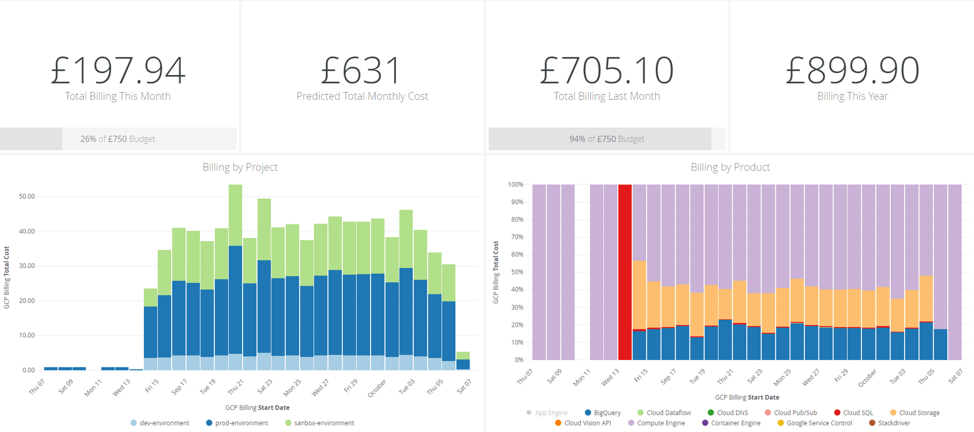Open the Billing by Product chart title
Viewport: 974px width, 432px height.
point(730,167)
